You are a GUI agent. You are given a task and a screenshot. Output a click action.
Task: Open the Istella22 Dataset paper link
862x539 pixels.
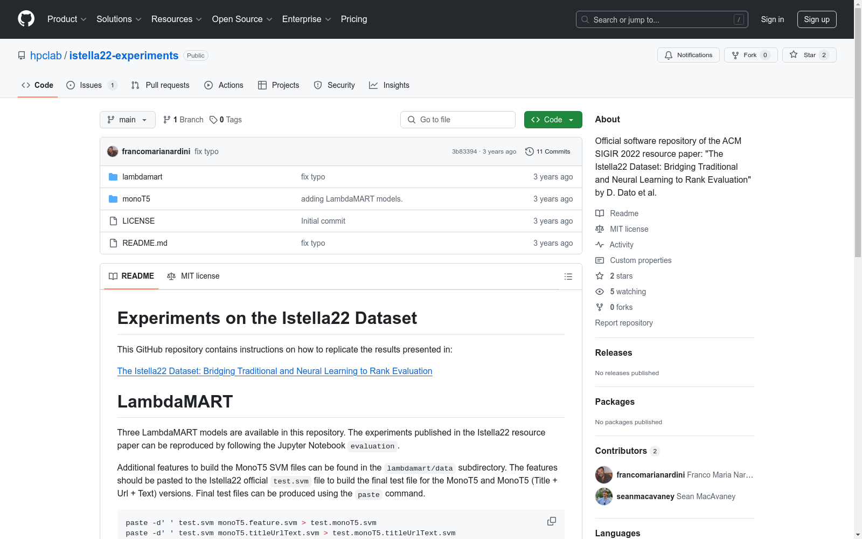coord(275,371)
